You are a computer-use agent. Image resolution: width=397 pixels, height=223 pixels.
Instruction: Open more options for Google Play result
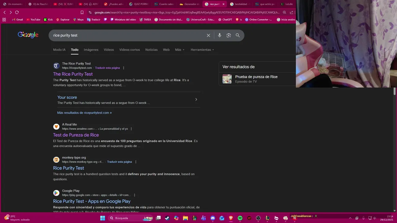[x=134, y=195]
